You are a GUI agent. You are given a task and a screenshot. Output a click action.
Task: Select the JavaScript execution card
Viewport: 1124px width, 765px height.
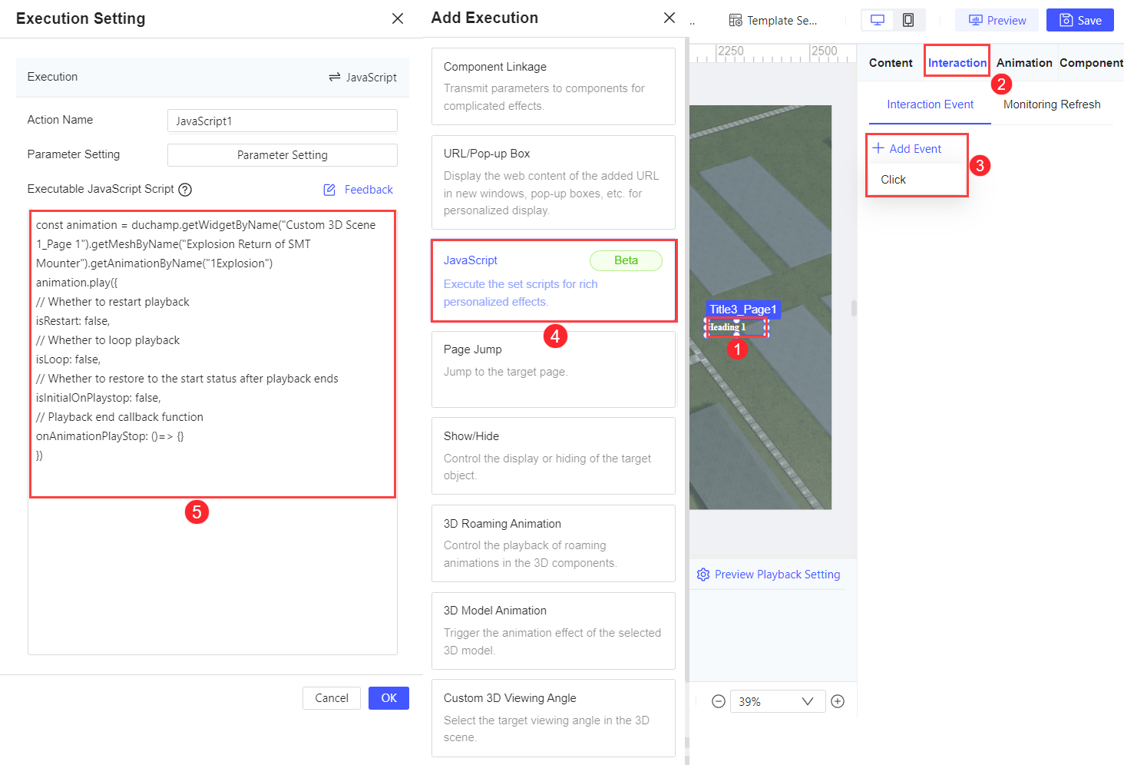pos(554,280)
